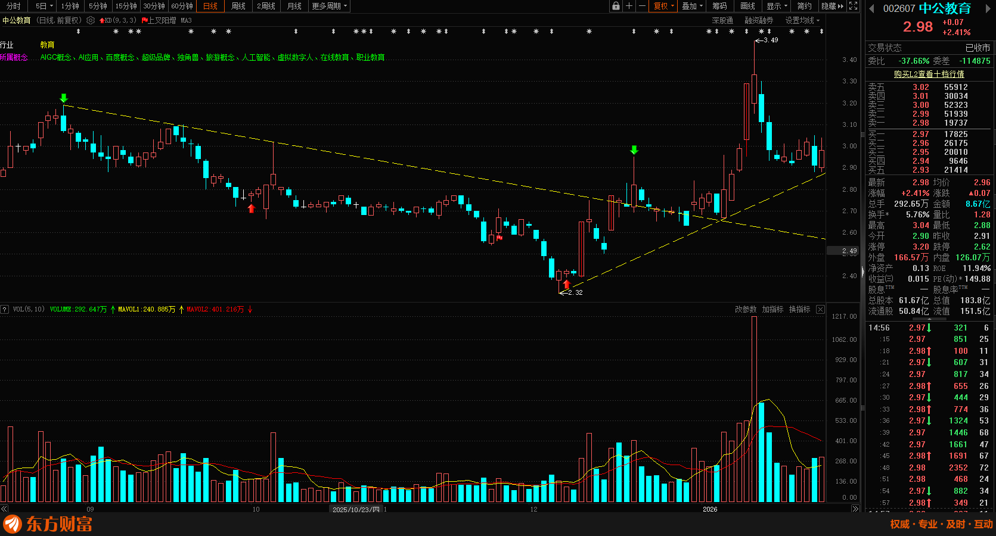Go to next stock with right arrow
The image size is (996, 536).
click(x=987, y=8)
